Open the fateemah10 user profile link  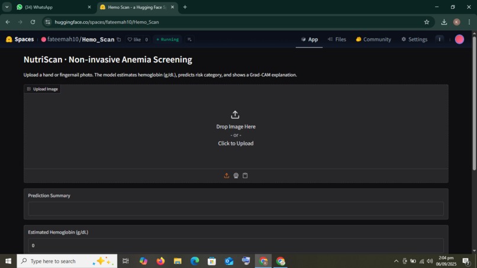click(63, 39)
